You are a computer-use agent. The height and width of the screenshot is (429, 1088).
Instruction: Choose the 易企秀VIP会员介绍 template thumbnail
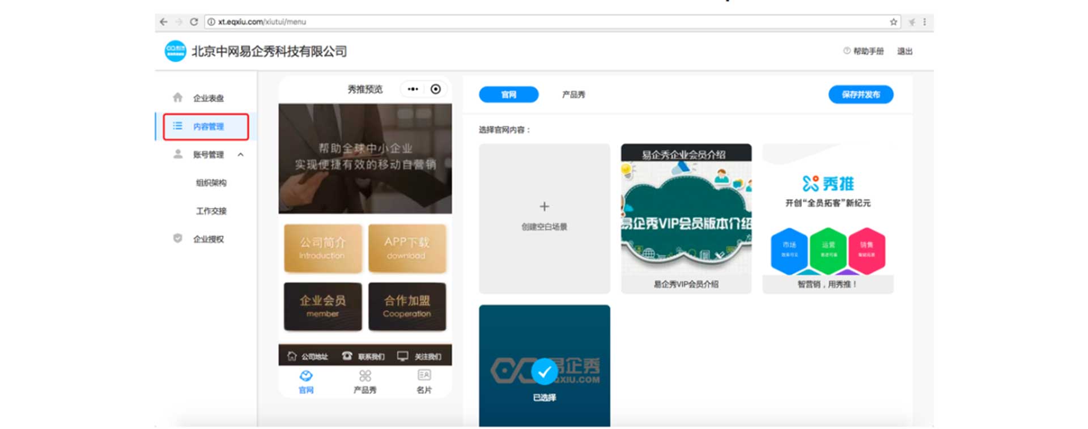click(686, 218)
